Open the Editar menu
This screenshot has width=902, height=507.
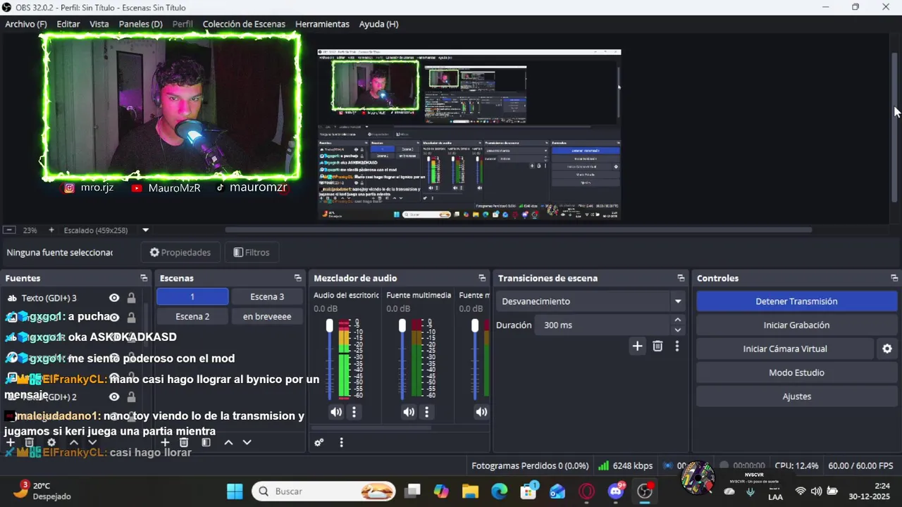[x=68, y=24]
